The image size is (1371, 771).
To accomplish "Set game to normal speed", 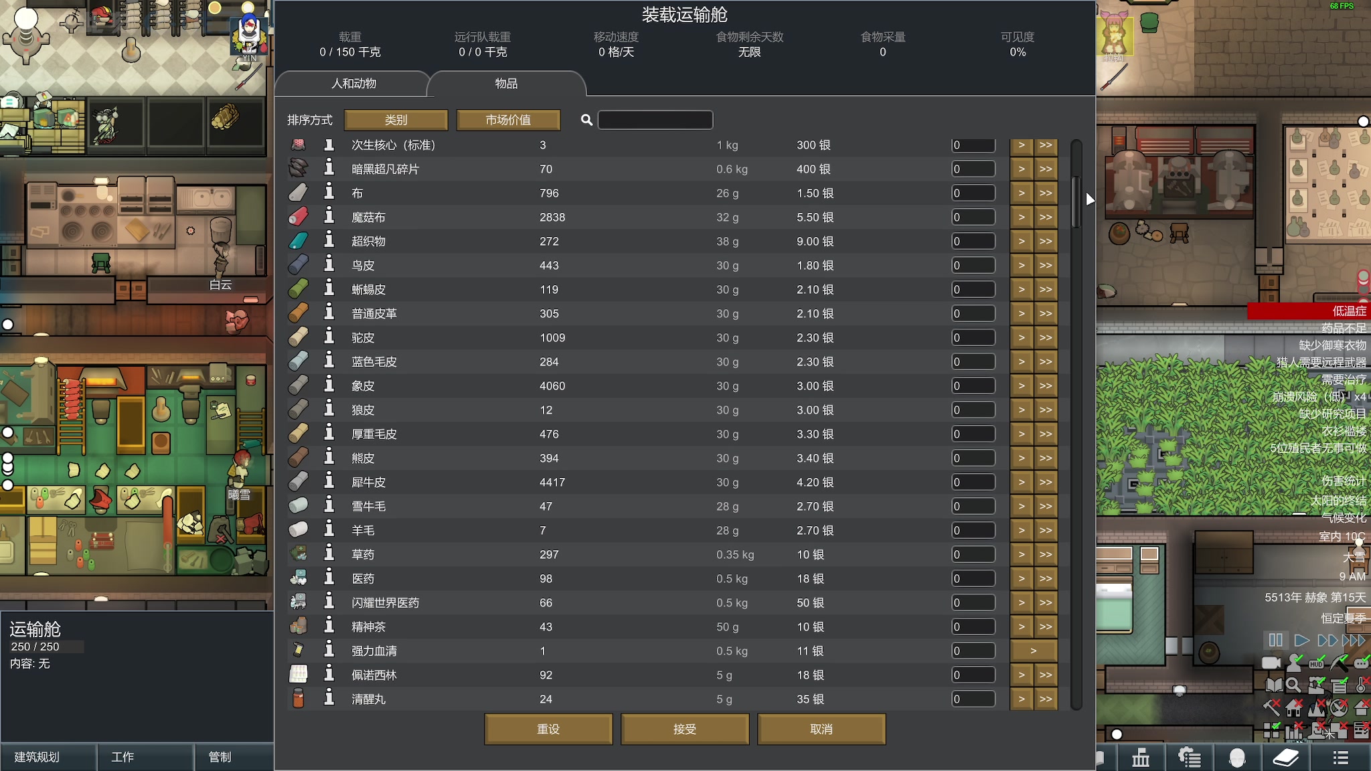I will pyautogui.click(x=1301, y=640).
